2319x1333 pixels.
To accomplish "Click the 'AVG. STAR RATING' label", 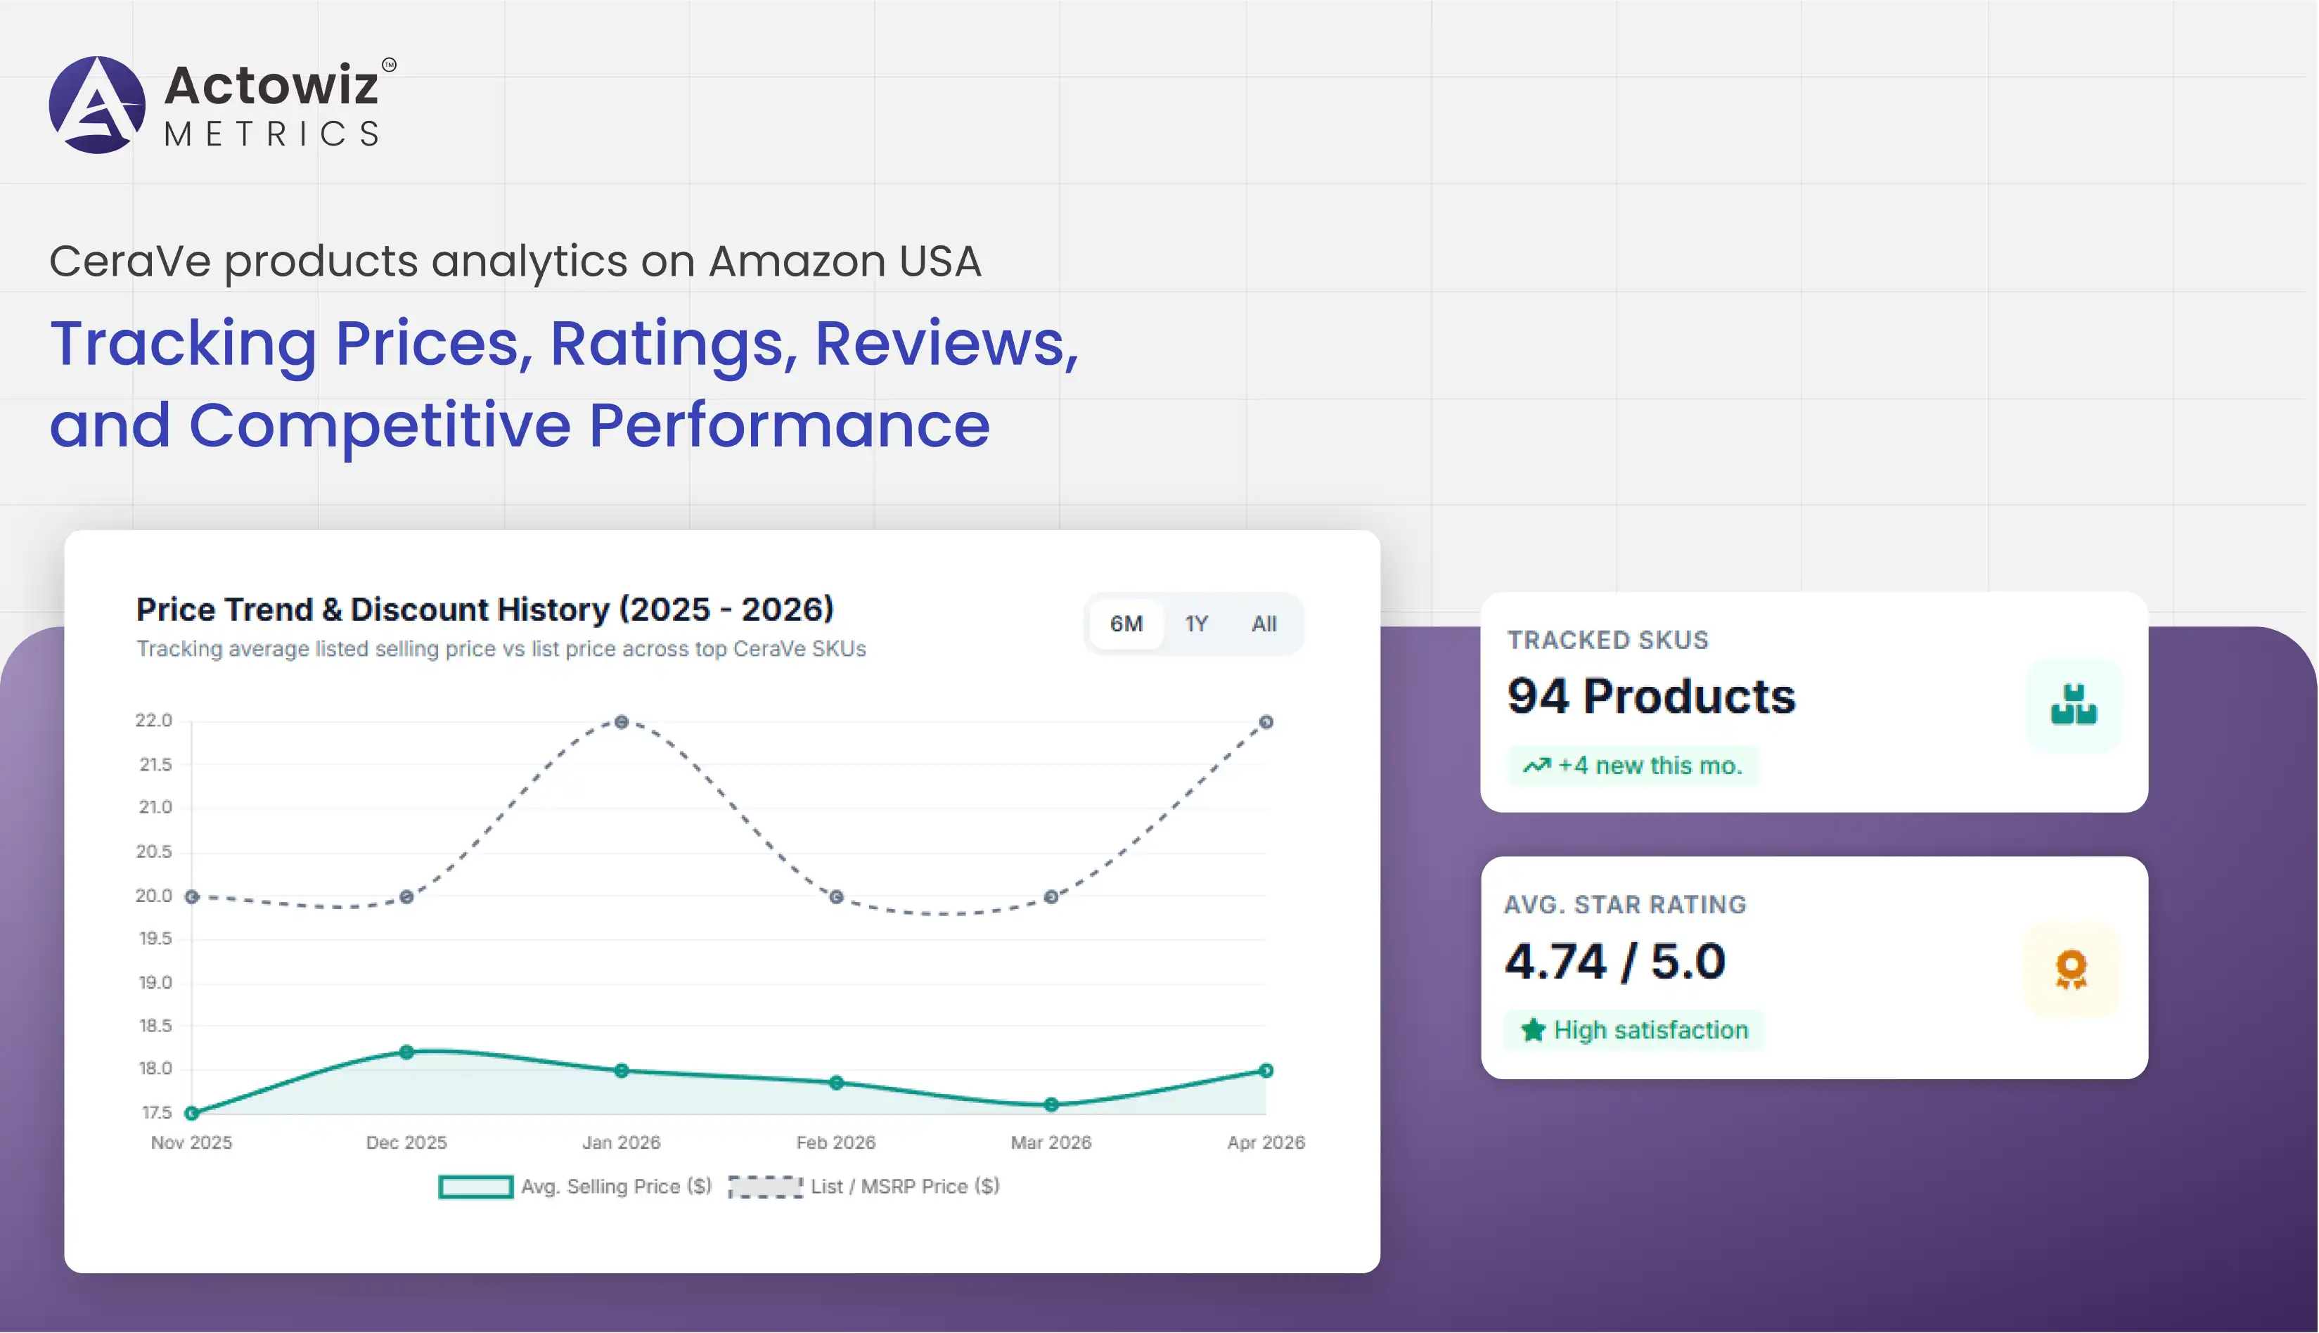I will point(1625,905).
